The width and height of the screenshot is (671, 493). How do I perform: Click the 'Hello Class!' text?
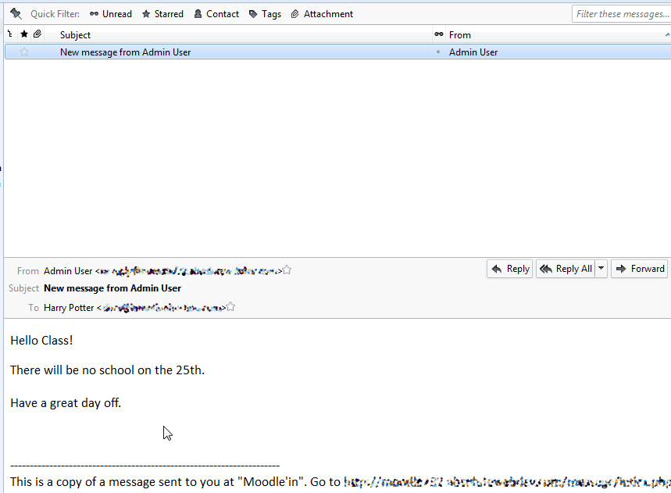[x=41, y=341]
